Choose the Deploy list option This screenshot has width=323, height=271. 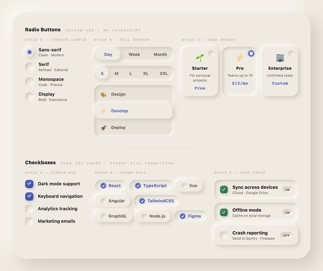coord(134,128)
